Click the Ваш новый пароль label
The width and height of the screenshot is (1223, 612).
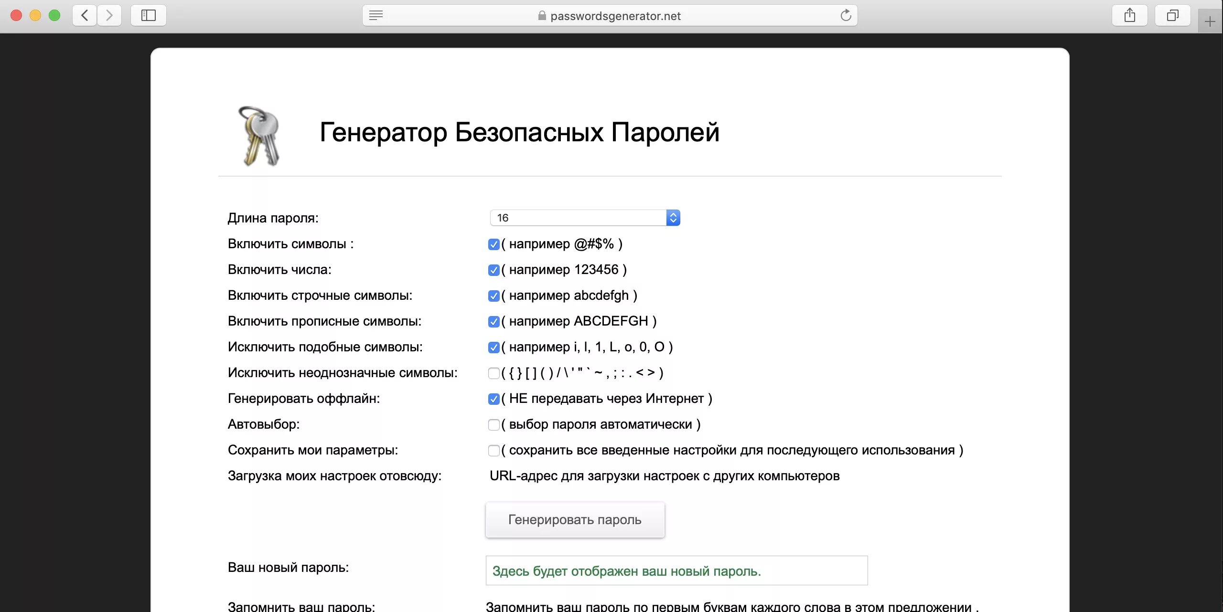[288, 568]
